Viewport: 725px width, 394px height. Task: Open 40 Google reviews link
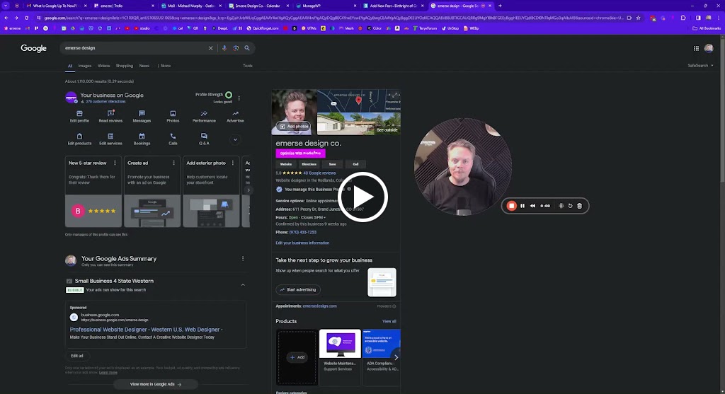coord(319,173)
